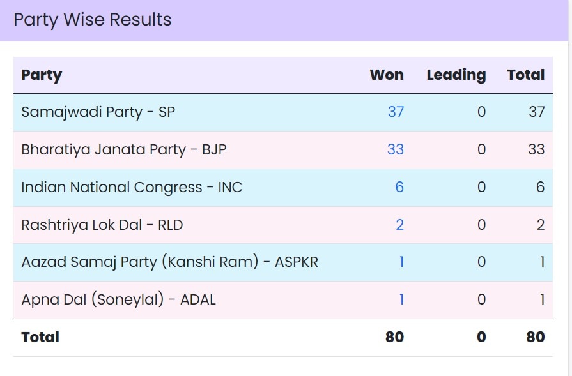This screenshot has height=376, width=572.
Task: Click the INC Total column value
Action: [x=540, y=188]
